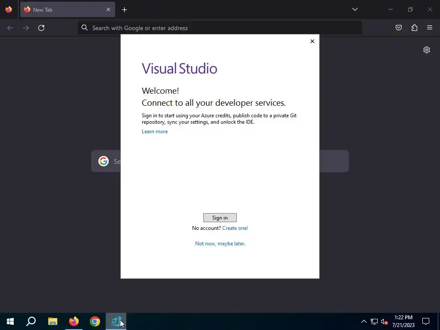
Task: Open Windows taskbar search
Action: [31, 321]
